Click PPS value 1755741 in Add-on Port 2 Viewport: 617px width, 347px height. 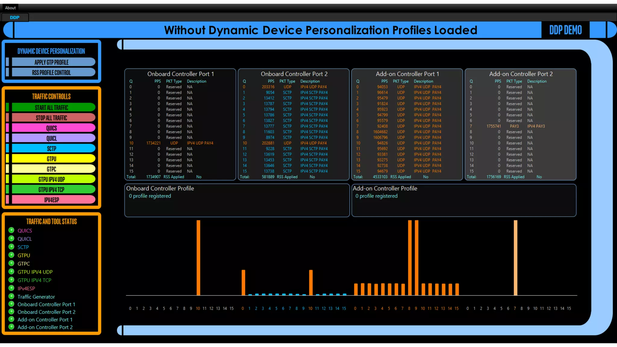point(494,126)
